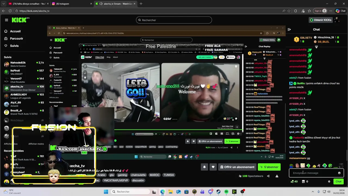Open Brazili_Jr Grand Theft Auto channel
The width and height of the screenshot is (348, 196).
click(x=24, y=112)
